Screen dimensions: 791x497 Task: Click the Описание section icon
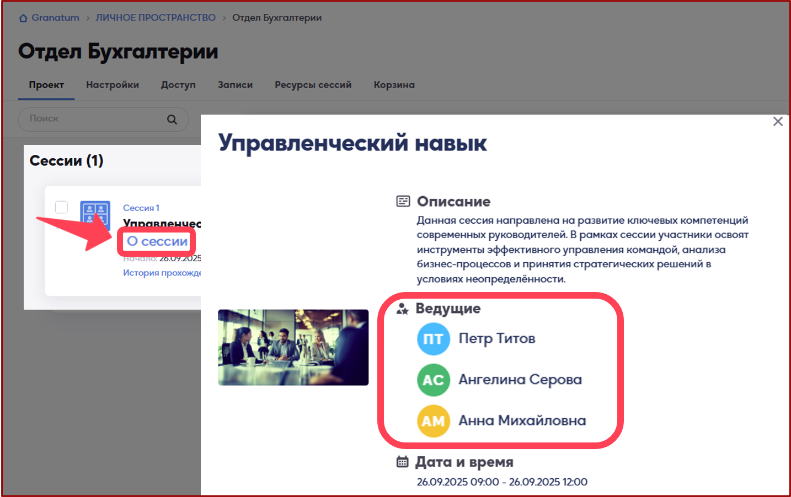tap(403, 201)
